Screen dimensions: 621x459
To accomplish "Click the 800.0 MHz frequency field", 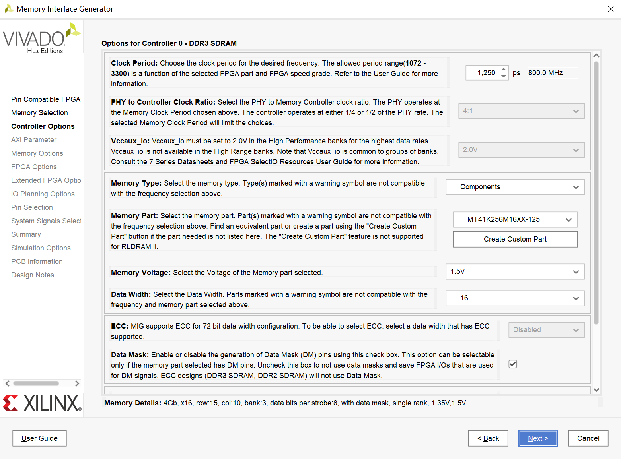I will tap(553, 73).
